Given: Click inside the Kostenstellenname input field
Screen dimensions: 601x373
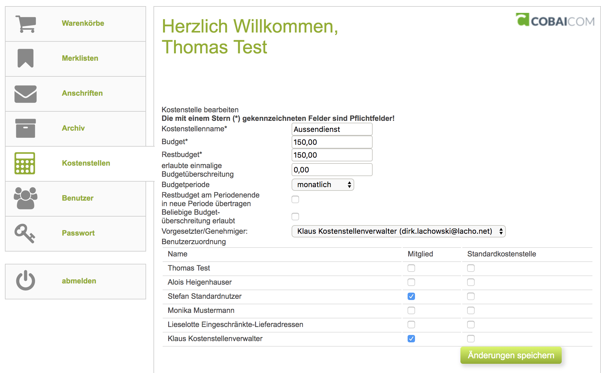Looking at the screenshot, I should click(332, 129).
